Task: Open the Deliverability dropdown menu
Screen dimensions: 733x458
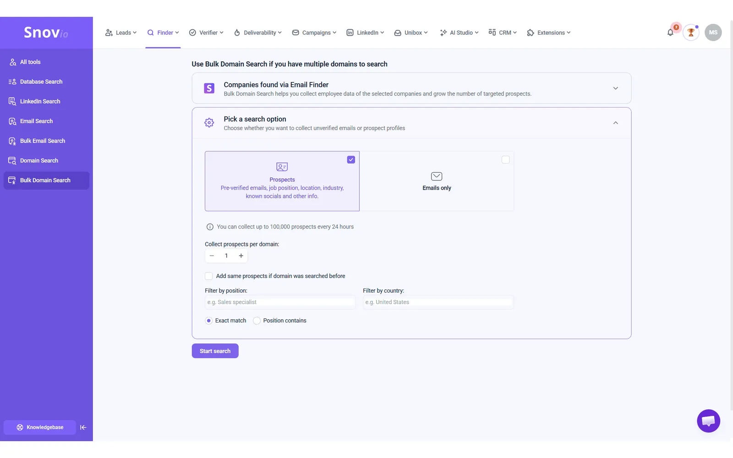Action: coord(258,33)
